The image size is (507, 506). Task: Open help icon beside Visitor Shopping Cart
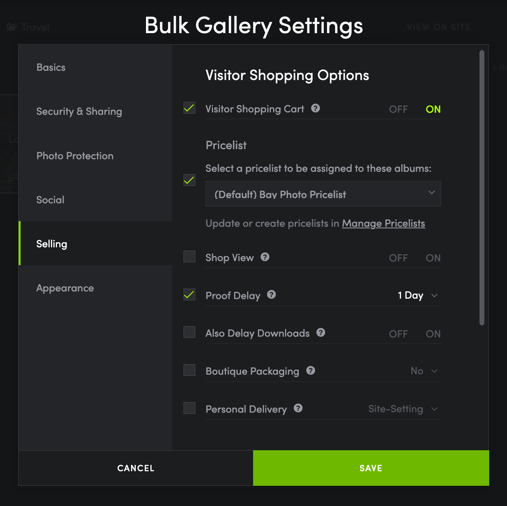(315, 108)
